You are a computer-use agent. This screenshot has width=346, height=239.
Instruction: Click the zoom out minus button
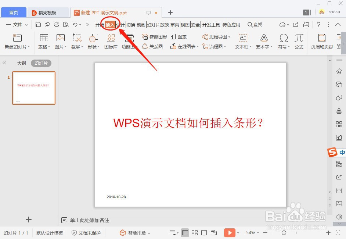tap(265, 233)
